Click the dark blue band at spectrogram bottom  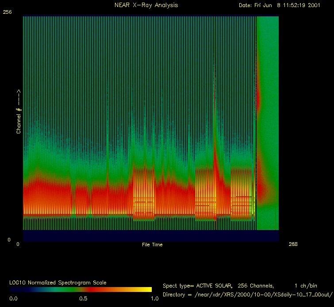pos(150,236)
